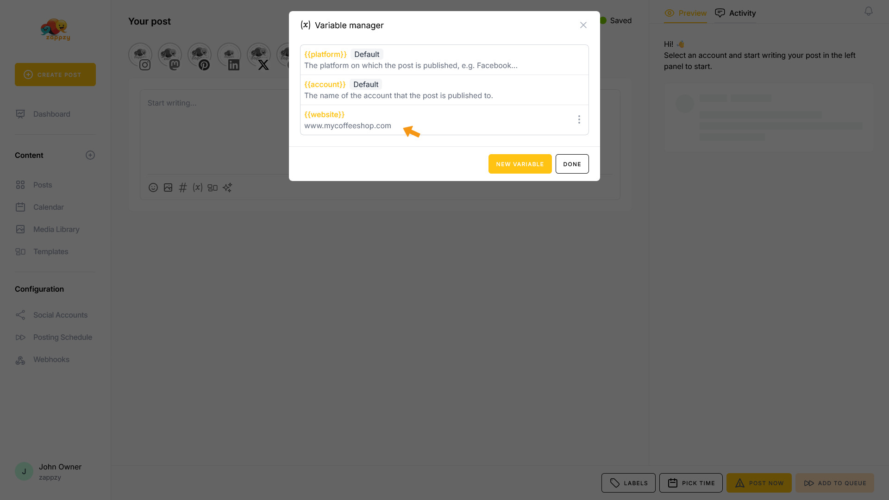Click the AI assistant sparkle icon
889x500 pixels.
coord(227,187)
